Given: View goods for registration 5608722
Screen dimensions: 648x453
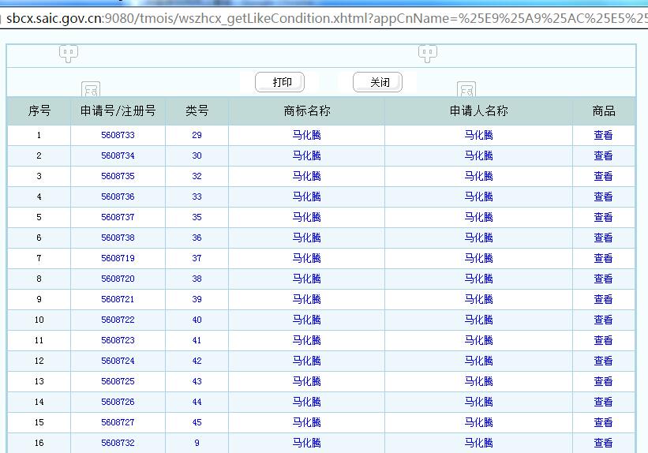Looking at the screenshot, I should 603,320.
